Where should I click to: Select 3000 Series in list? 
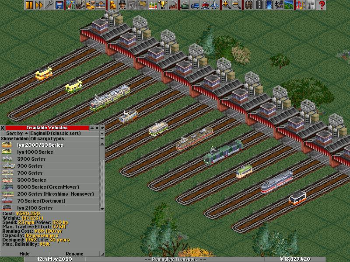(50, 180)
